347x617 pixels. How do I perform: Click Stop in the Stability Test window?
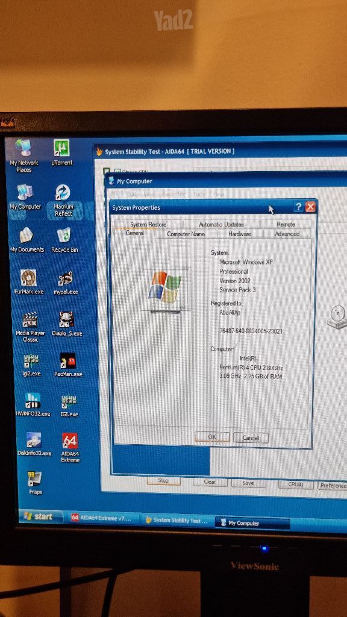tap(163, 480)
